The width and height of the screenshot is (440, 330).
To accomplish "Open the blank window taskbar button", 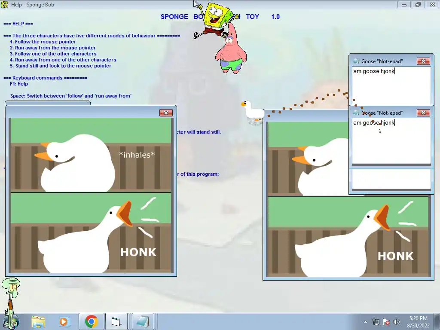I will coord(116,321).
